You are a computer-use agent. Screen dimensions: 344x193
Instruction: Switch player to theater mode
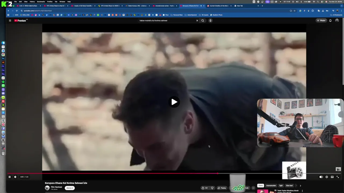pyautogui.click(x=332, y=177)
